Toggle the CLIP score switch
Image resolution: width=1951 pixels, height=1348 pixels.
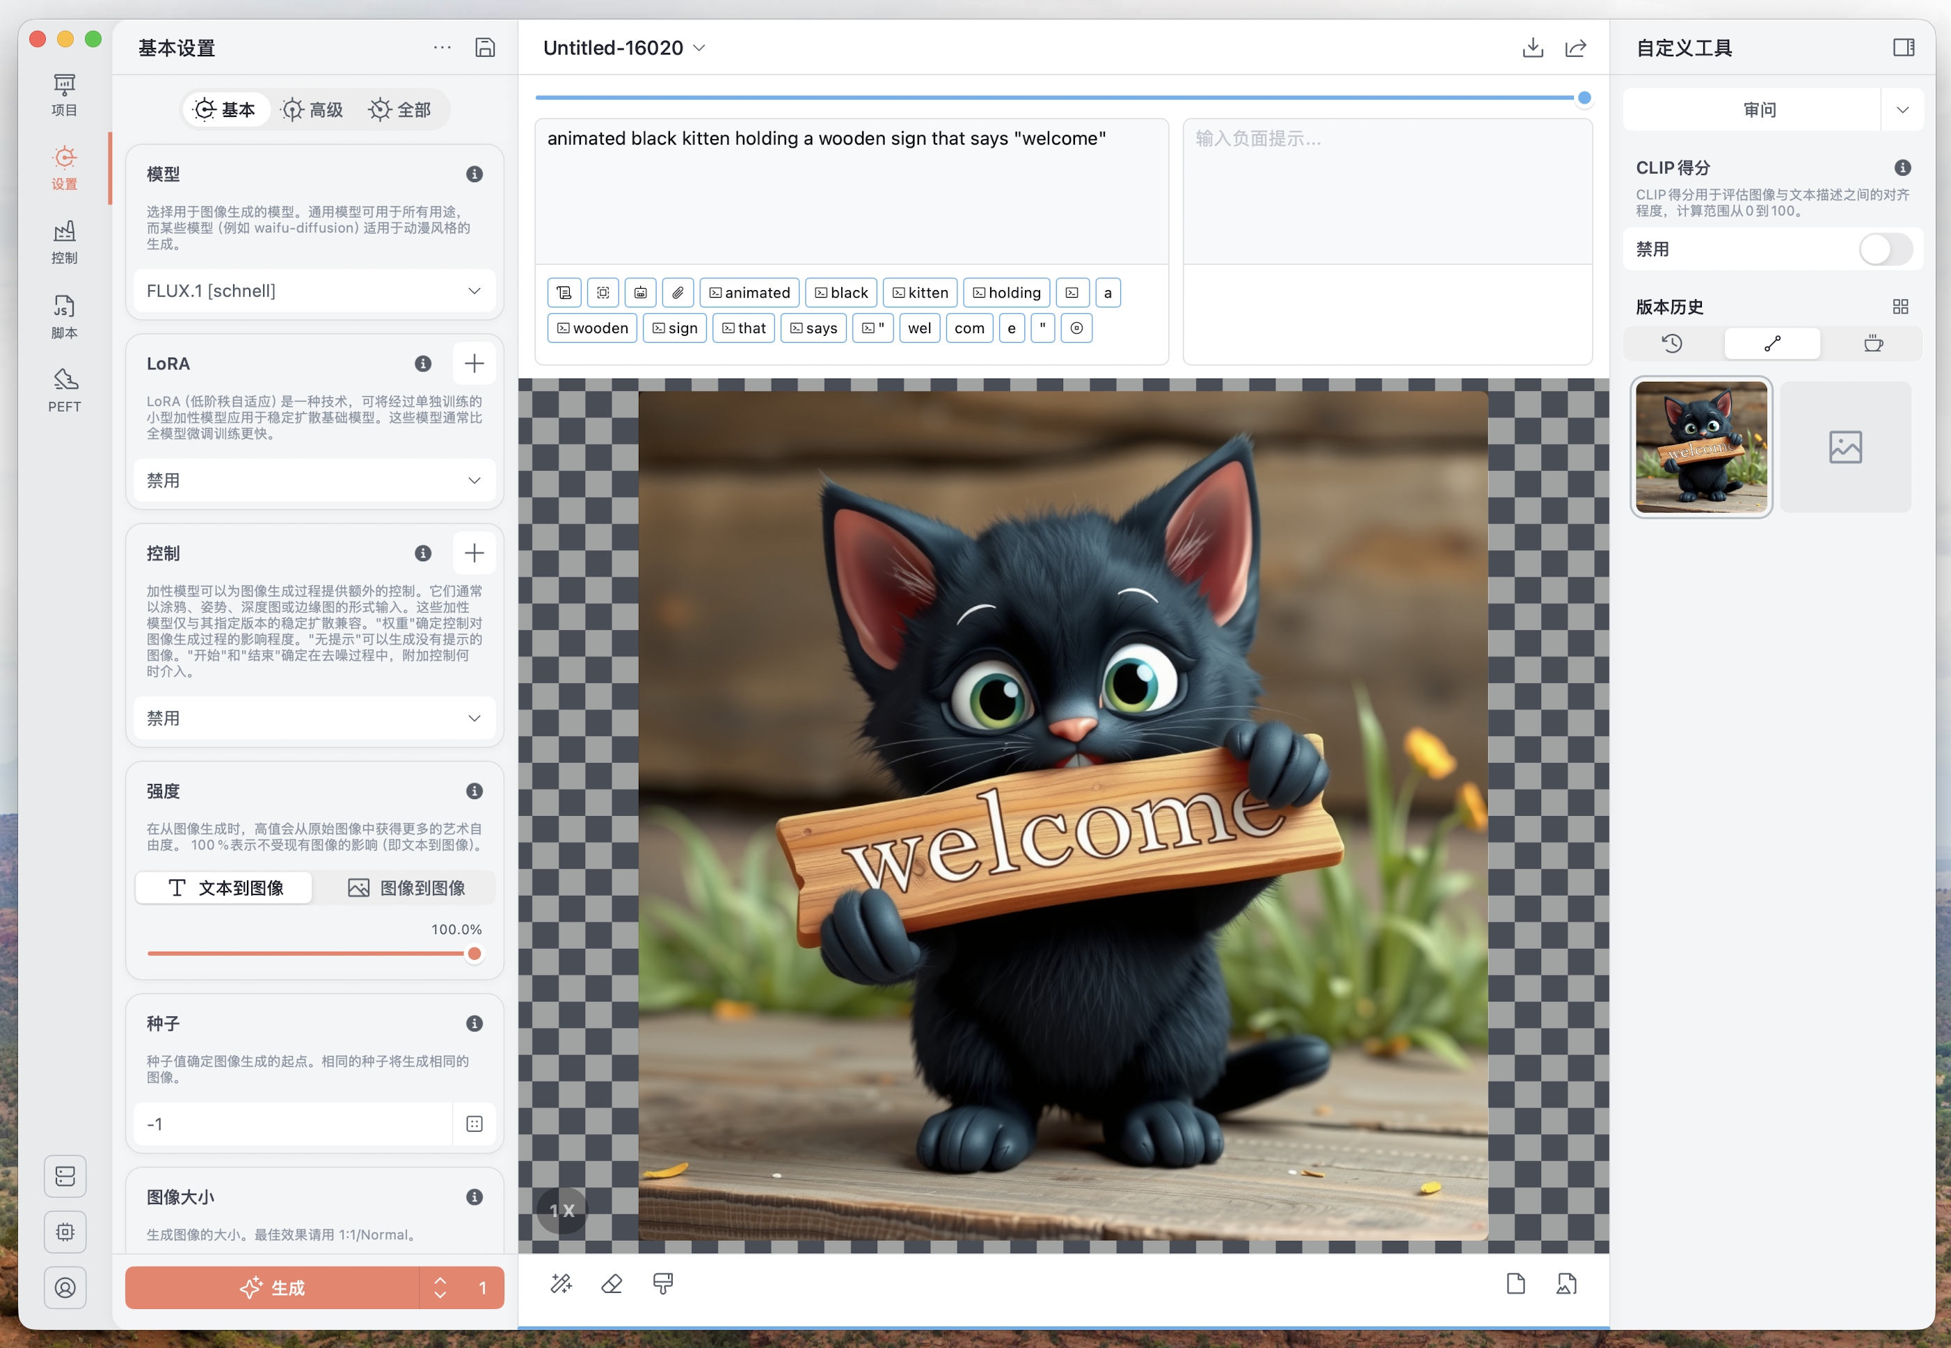pos(1885,249)
